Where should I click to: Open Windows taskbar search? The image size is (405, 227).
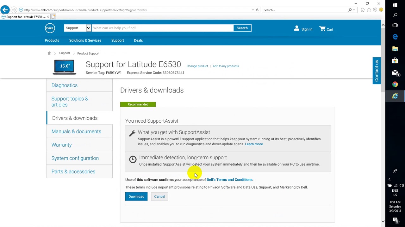pyautogui.click(x=395, y=15)
